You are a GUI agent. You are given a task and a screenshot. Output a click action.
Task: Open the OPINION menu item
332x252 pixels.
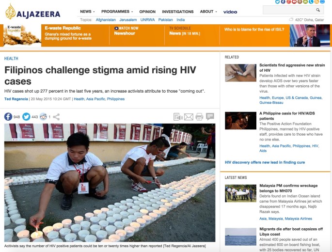pos(147,12)
